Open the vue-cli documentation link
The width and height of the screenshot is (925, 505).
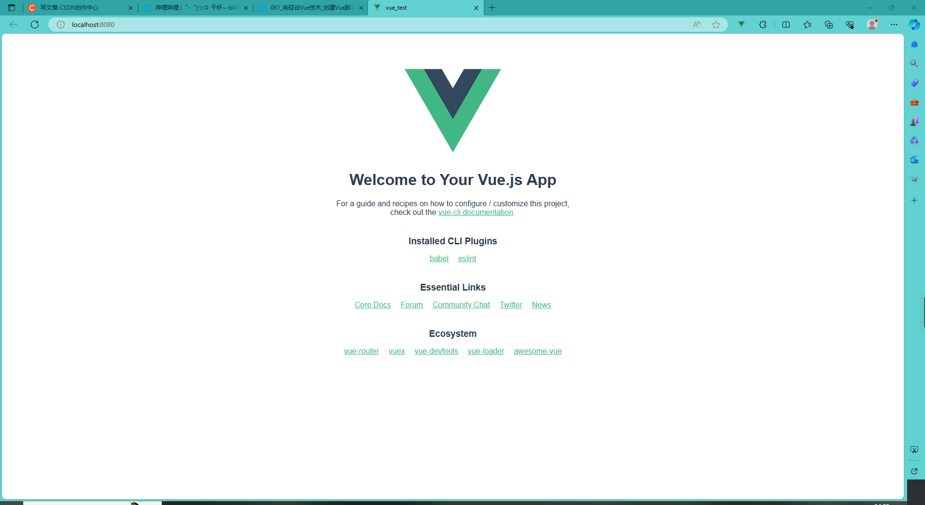pos(476,213)
